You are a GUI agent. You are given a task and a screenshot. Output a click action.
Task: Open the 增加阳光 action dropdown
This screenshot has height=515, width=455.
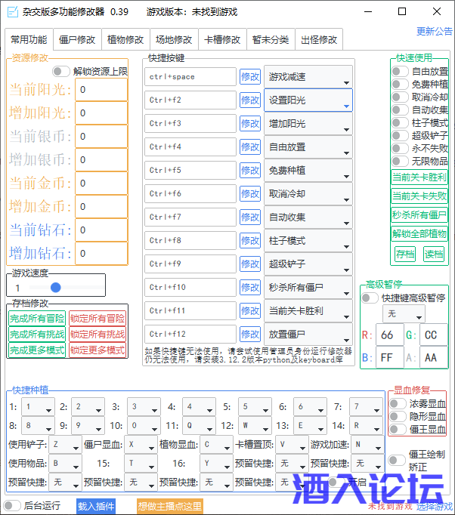(308, 124)
